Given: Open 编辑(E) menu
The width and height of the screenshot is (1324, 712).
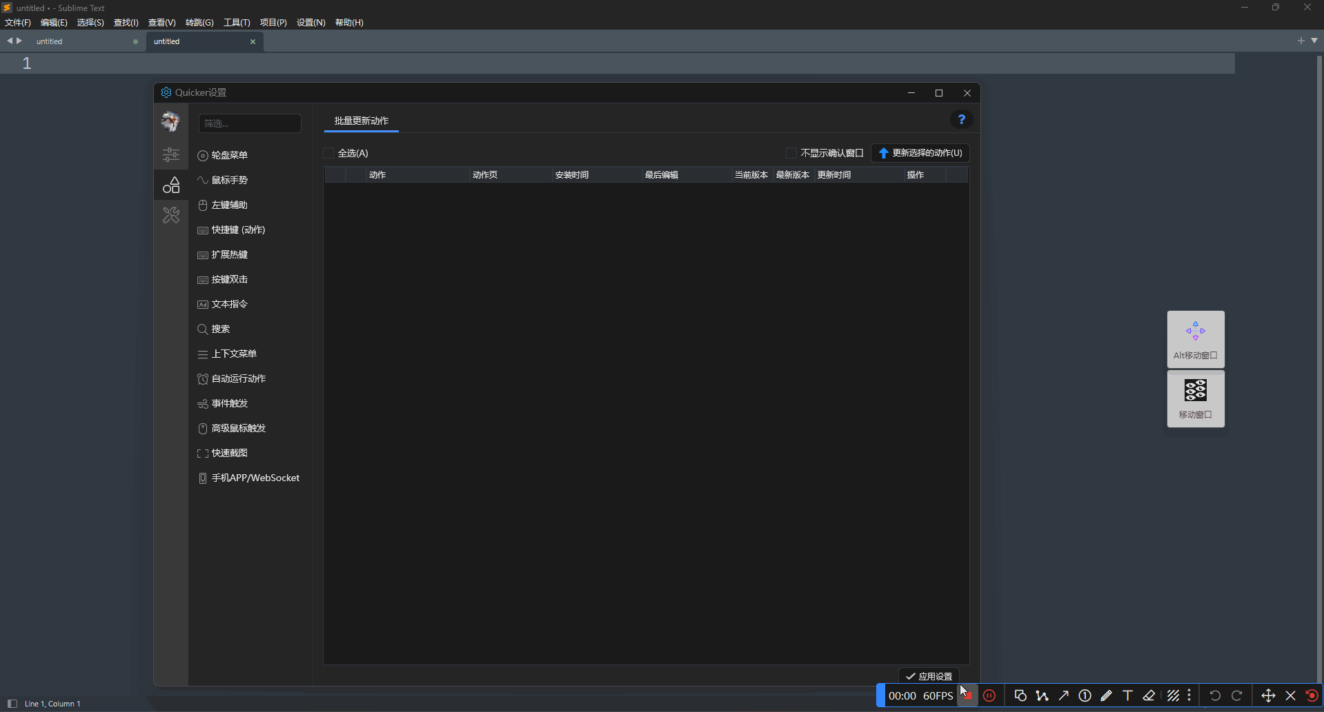Looking at the screenshot, I should pyautogui.click(x=54, y=23).
